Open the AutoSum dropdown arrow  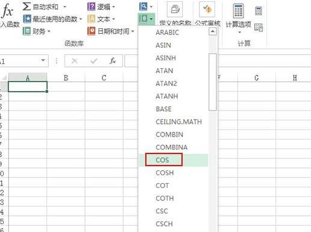click(x=64, y=7)
